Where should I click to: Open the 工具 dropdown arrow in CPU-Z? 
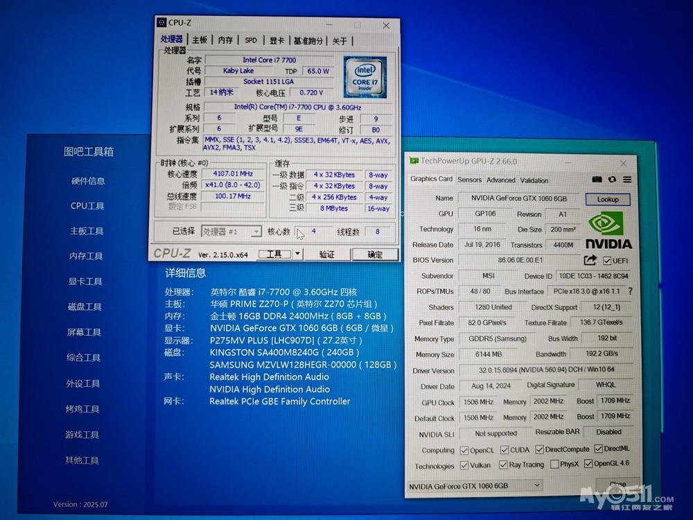point(298,254)
